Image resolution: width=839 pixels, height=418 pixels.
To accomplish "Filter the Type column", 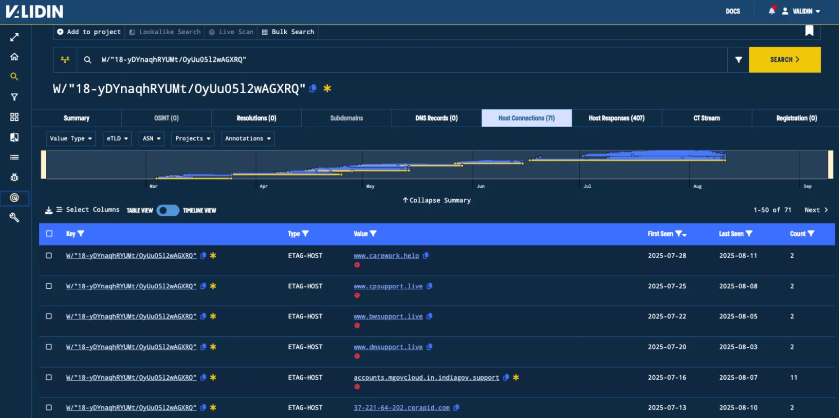I will pyautogui.click(x=306, y=234).
